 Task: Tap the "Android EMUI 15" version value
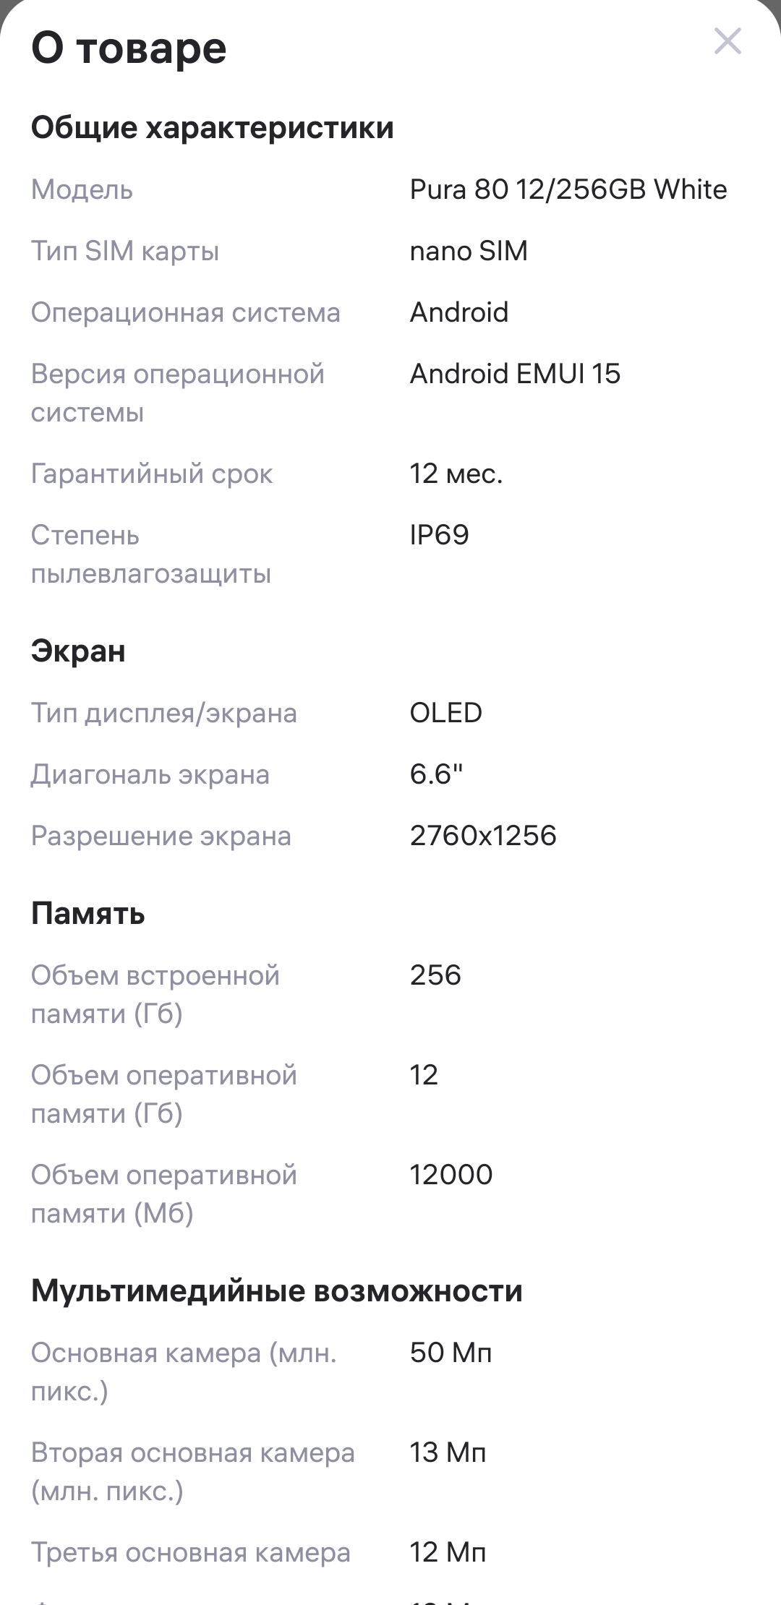coord(515,374)
